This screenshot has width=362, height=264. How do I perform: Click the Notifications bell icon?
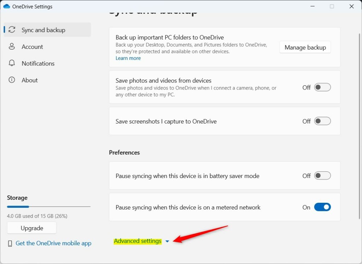point(12,63)
